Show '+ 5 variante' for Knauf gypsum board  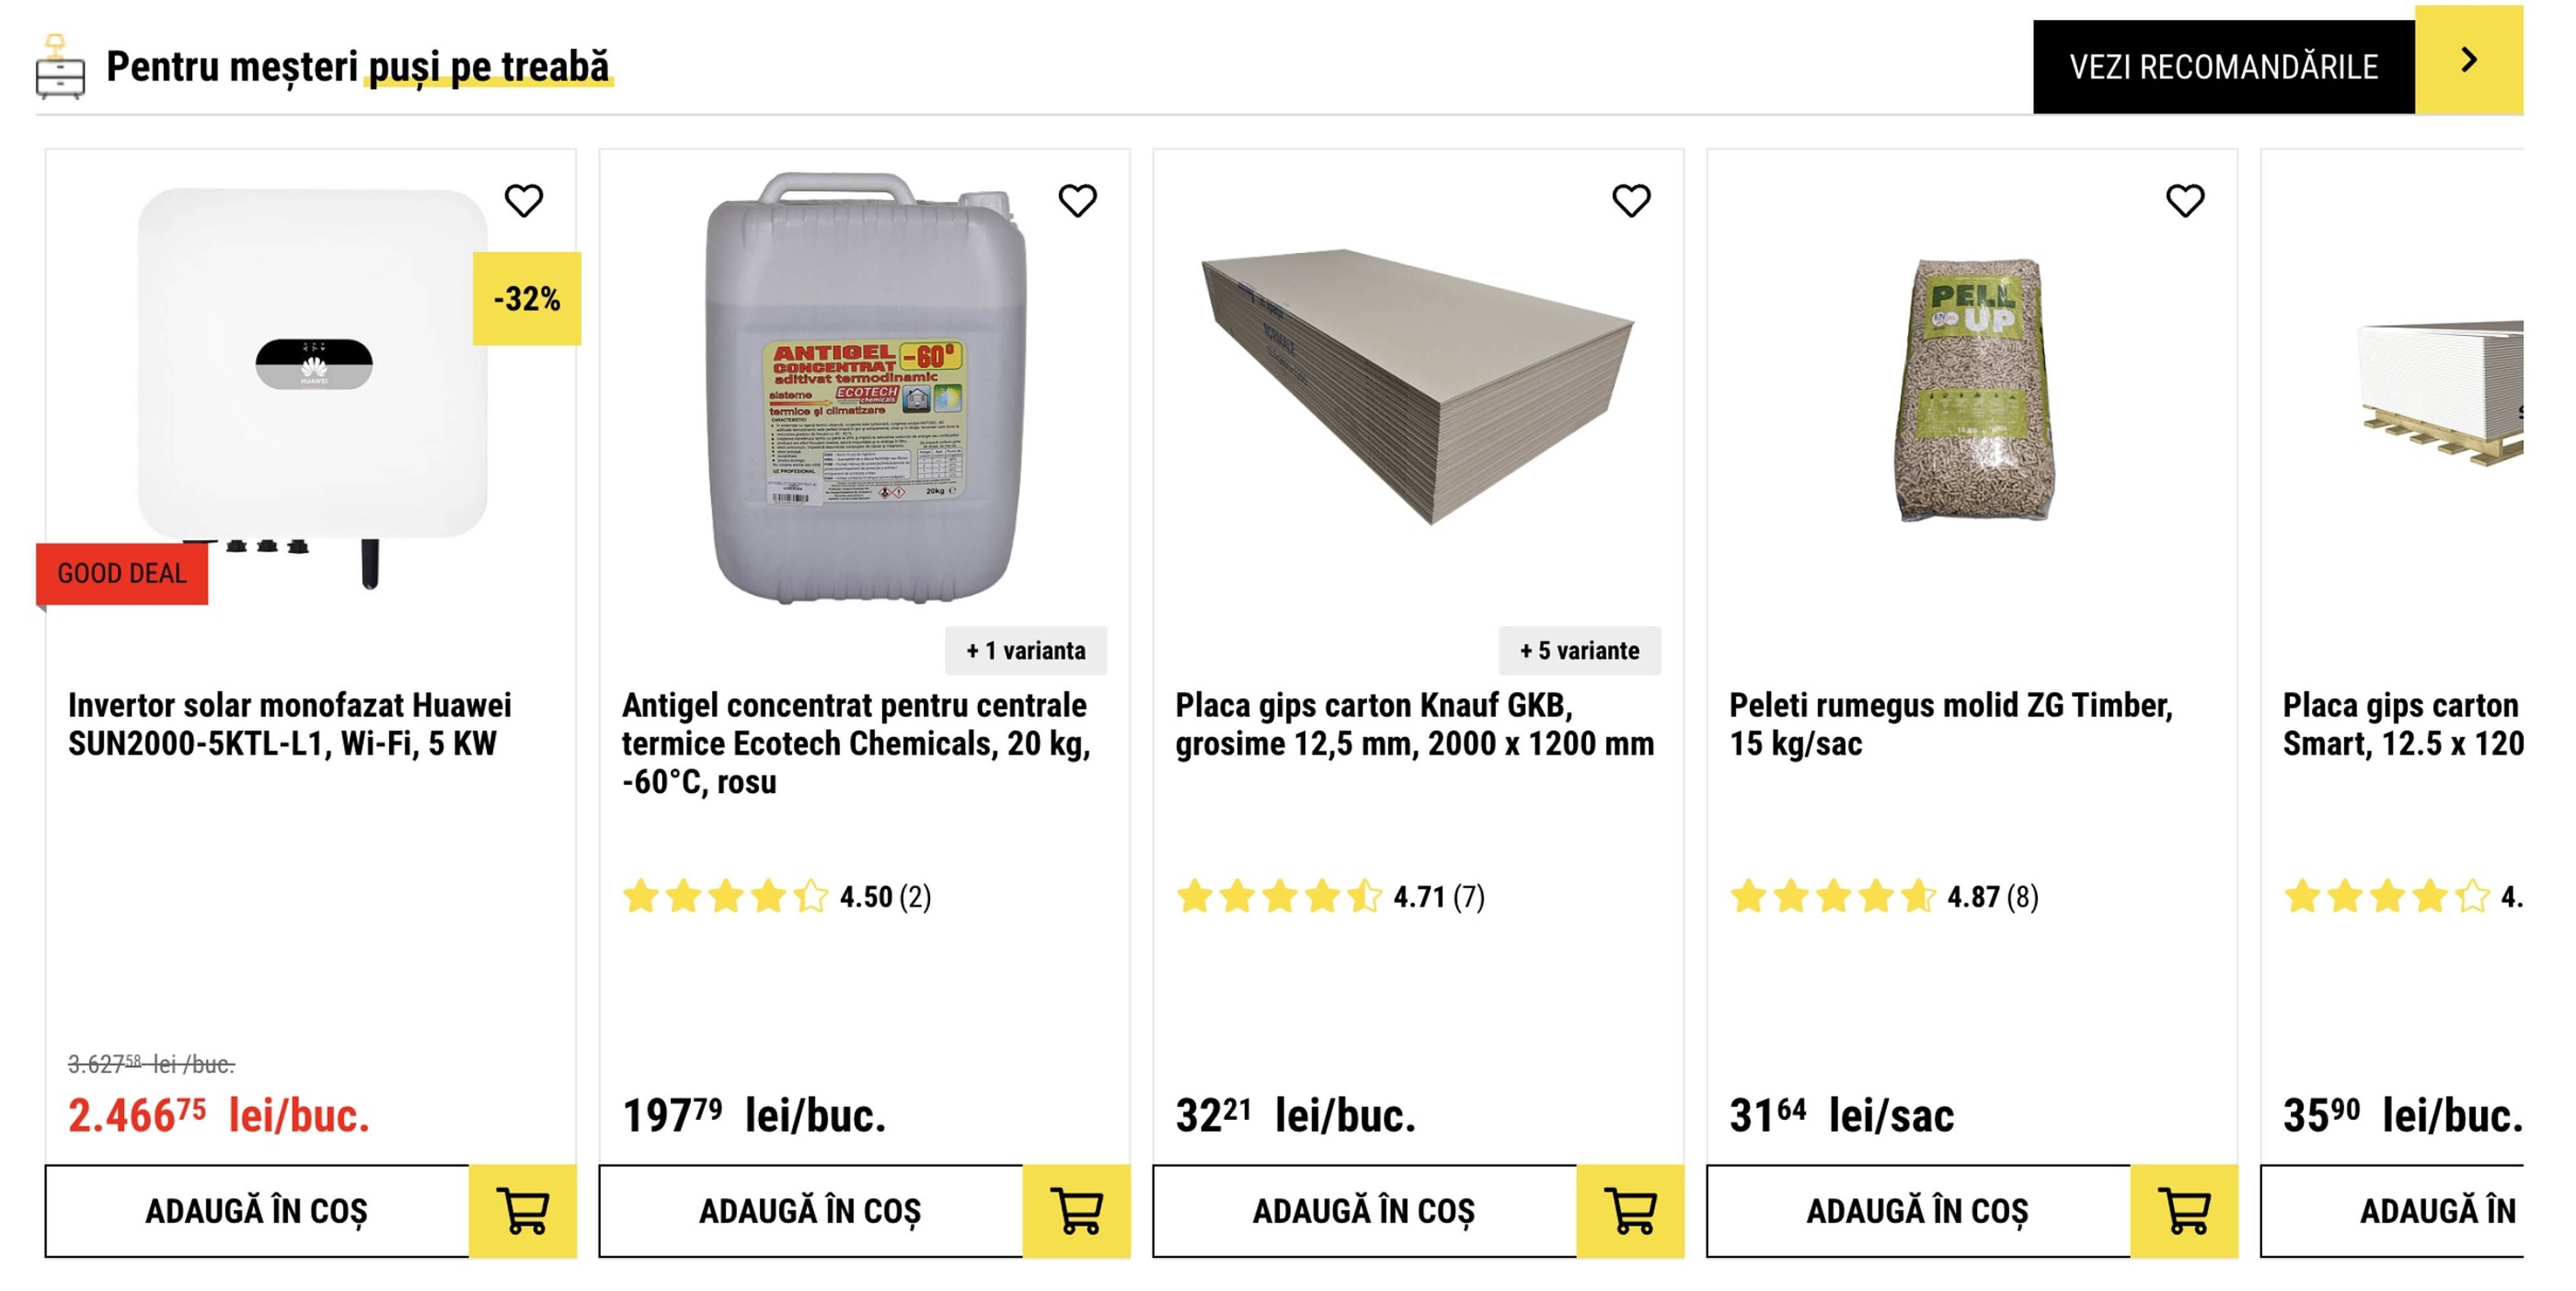coord(1579,651)
